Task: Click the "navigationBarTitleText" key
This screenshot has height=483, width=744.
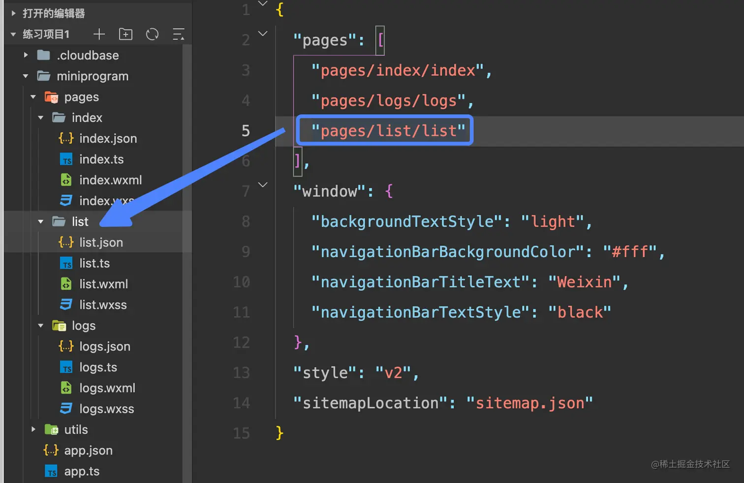Action: pos(421,282)
